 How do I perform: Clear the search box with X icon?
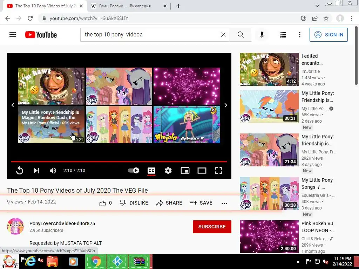point(223,35)
